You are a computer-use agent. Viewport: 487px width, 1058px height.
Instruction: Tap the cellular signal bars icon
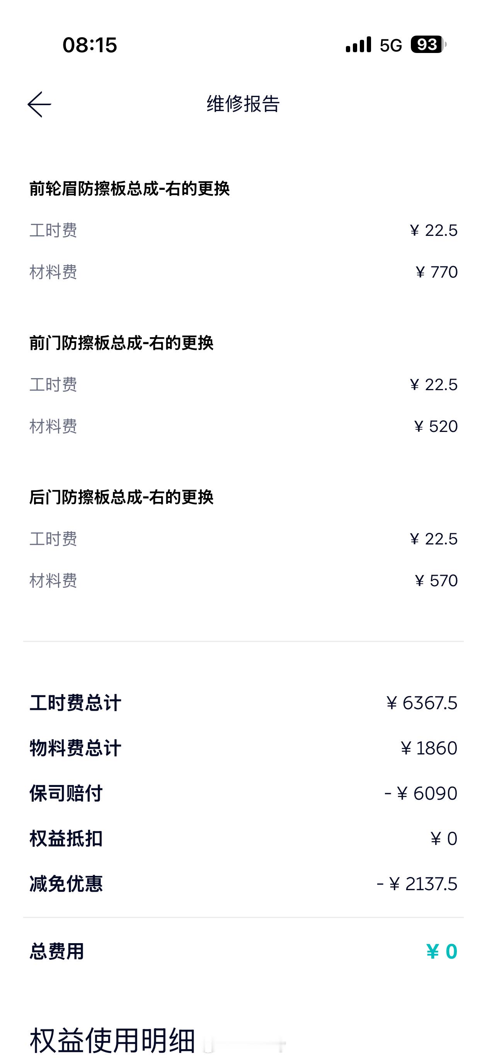point(358,45)
